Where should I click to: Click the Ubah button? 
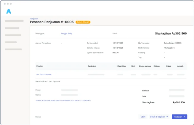click(x=143, y=117)
